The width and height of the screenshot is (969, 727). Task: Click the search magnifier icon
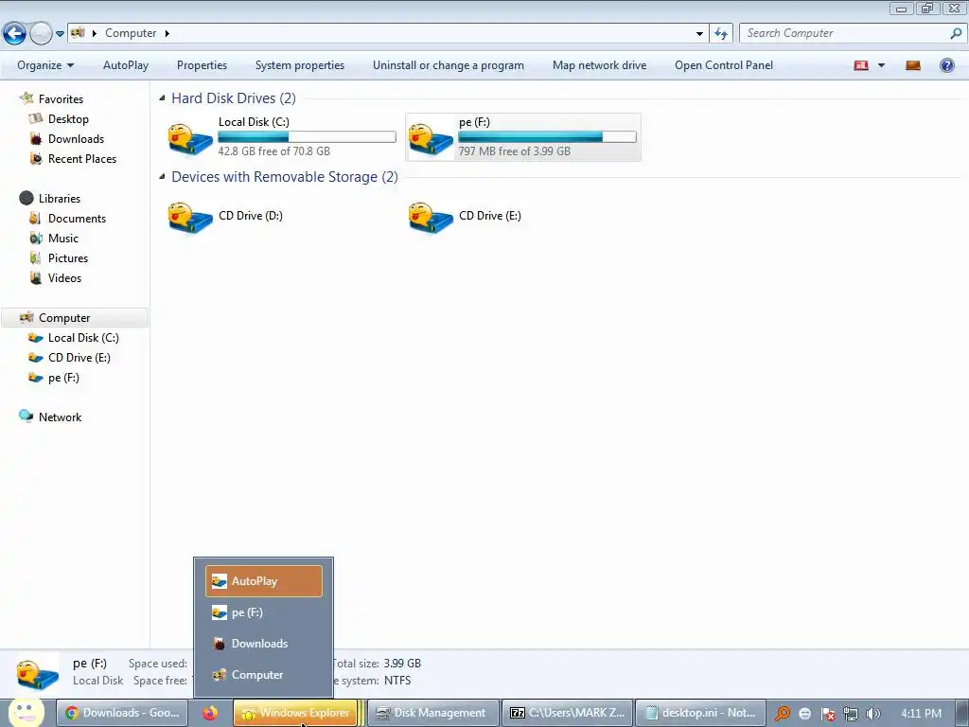956,33
